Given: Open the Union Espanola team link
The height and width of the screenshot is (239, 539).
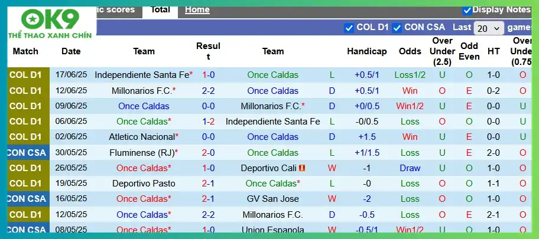Looking at the screenshot, I should click(272, 230).
